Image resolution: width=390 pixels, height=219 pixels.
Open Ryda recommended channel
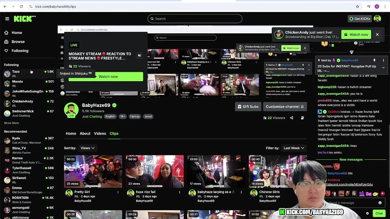click(29, 140)
